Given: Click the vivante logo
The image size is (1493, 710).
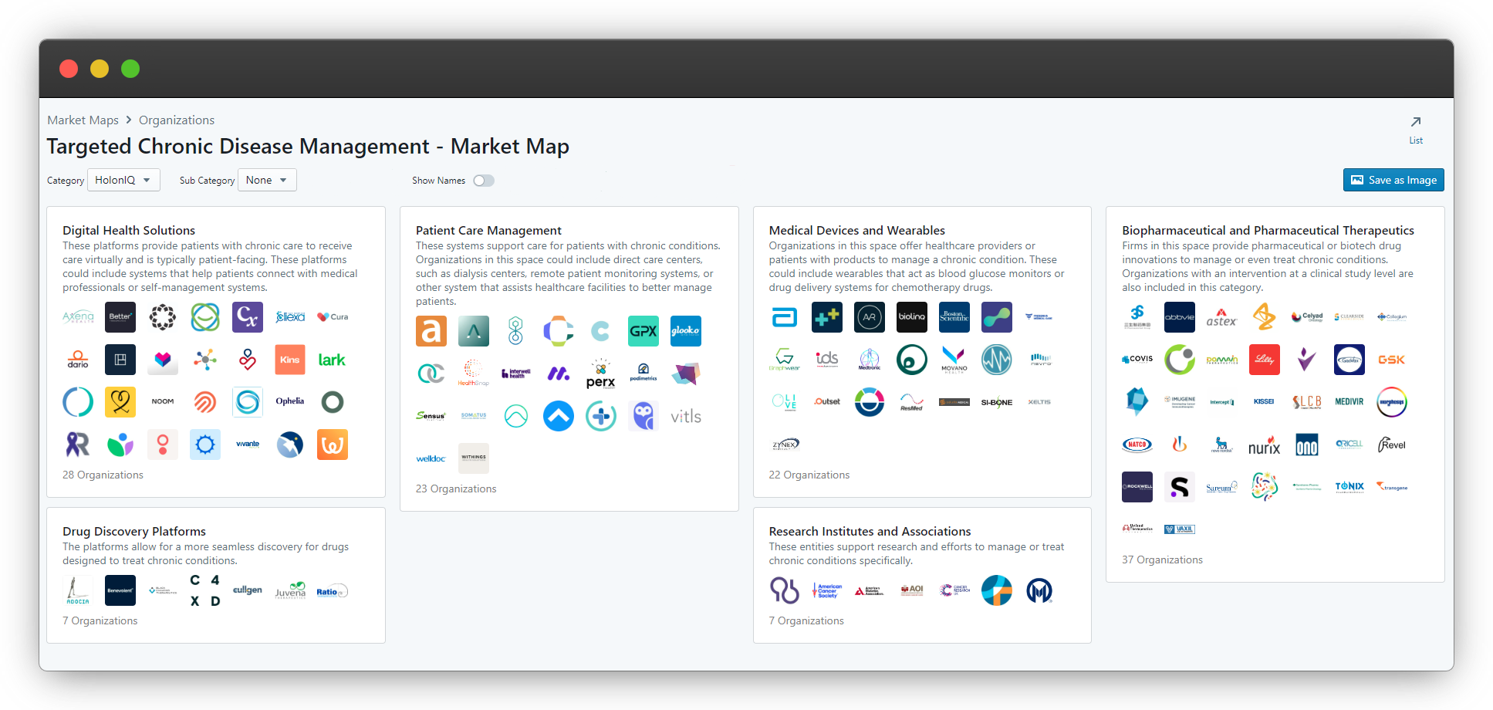Looking at the screenshot, I should [x=248, y=445].
